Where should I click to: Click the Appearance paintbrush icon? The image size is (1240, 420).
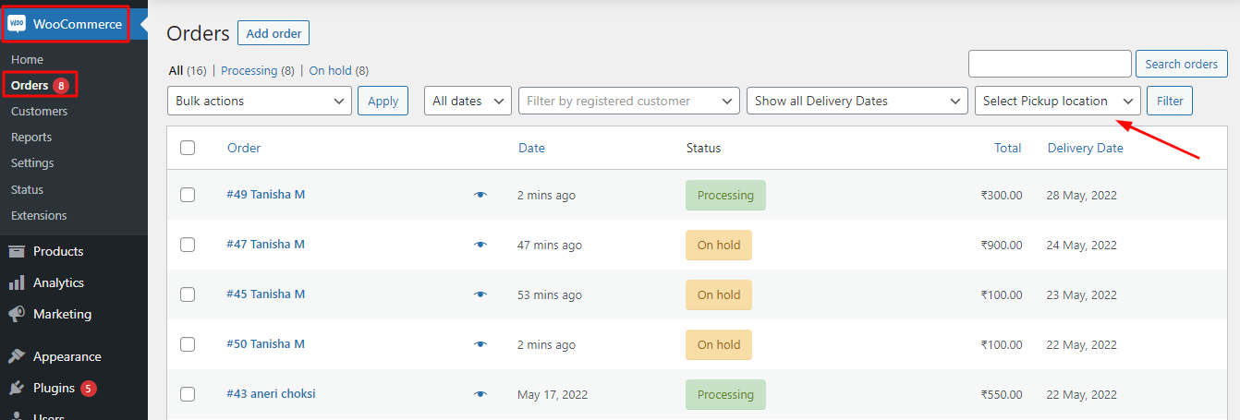tap(17, 357)
